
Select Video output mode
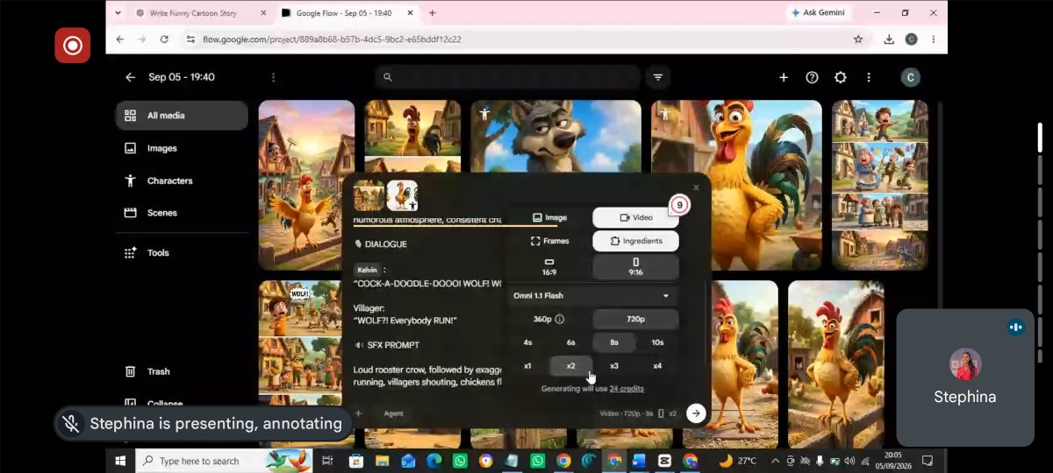tap(635, 217)
